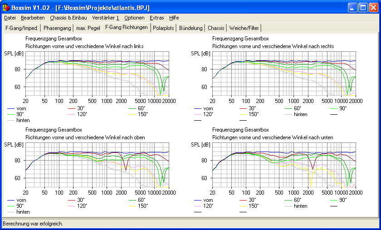
Task: Click '120°' legend entry in bottom-right chart
Action: [204, 206]
